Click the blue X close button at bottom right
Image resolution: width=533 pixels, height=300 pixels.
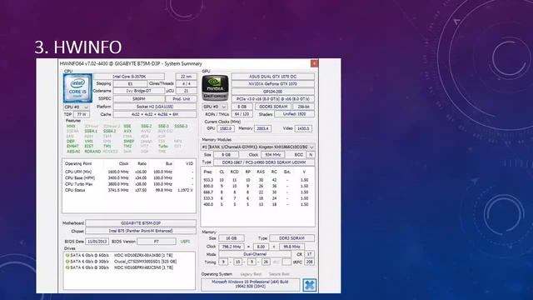(x=309, y=285)
